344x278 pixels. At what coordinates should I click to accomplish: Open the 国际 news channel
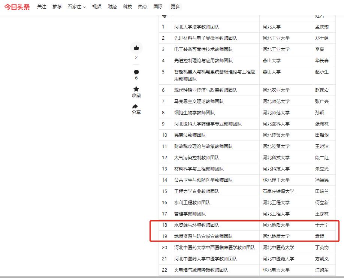click(x=158, y=7)
